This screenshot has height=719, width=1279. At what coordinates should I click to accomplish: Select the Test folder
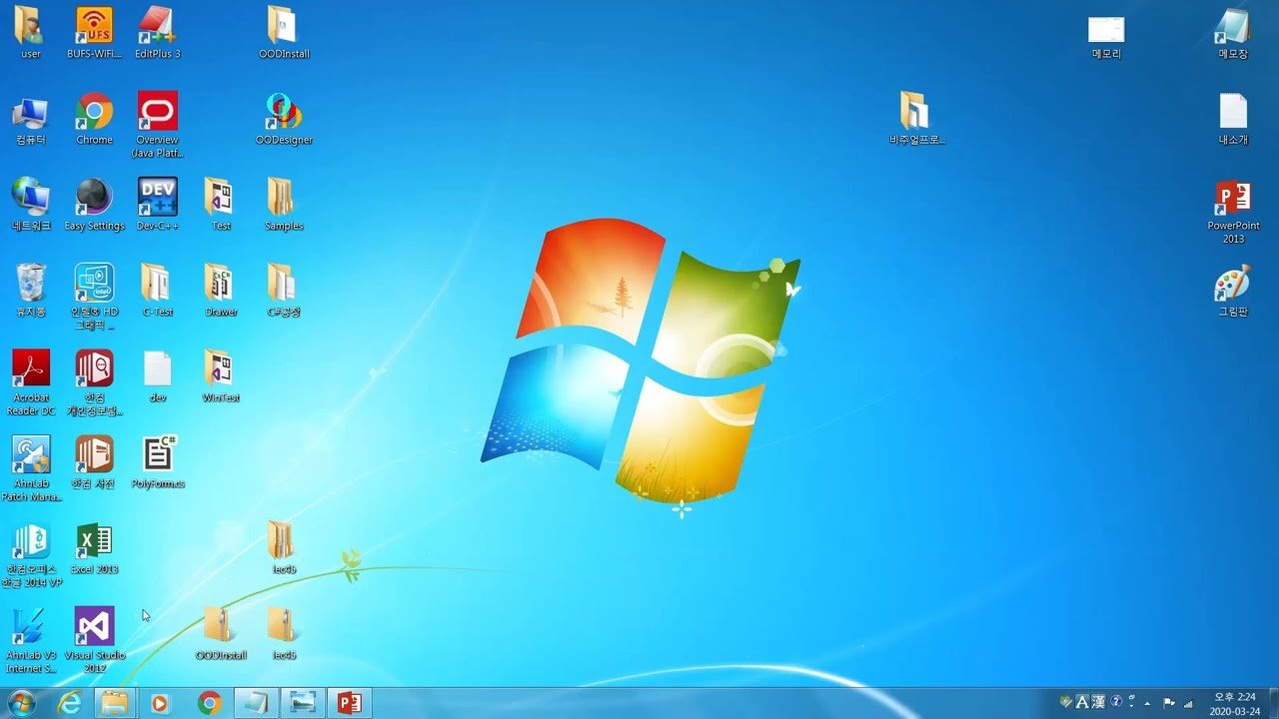tap(221, 206)
